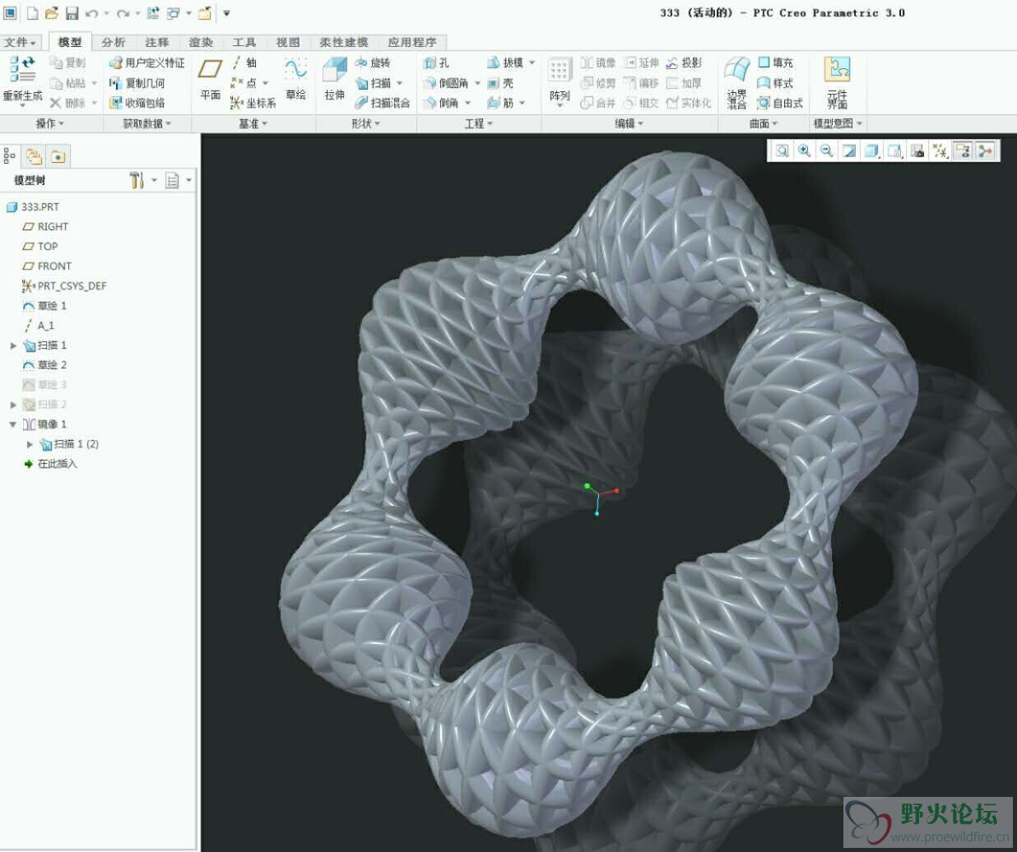Switch to the 视图 (View) ribbon tab
The image size is (1017, 852).
click(x=288, y=42)
